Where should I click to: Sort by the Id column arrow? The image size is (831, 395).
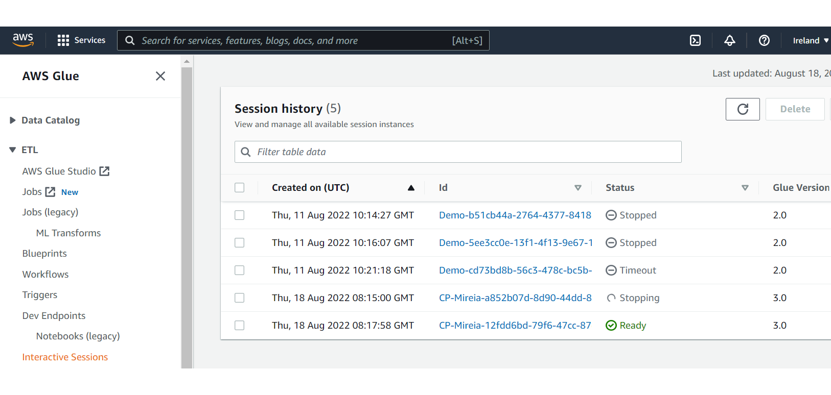[578, 188]
